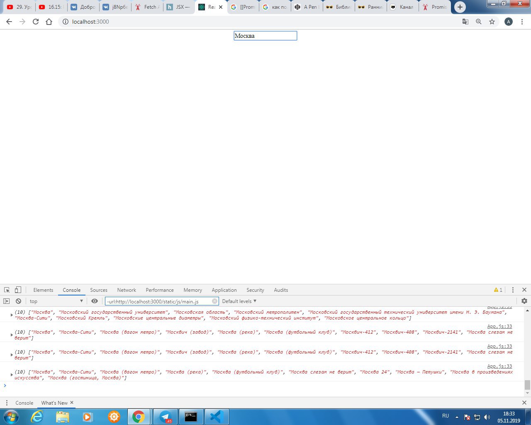Switch to the JSX browser tab
This screenshot has height=425, width=531.
pos(179,7)
